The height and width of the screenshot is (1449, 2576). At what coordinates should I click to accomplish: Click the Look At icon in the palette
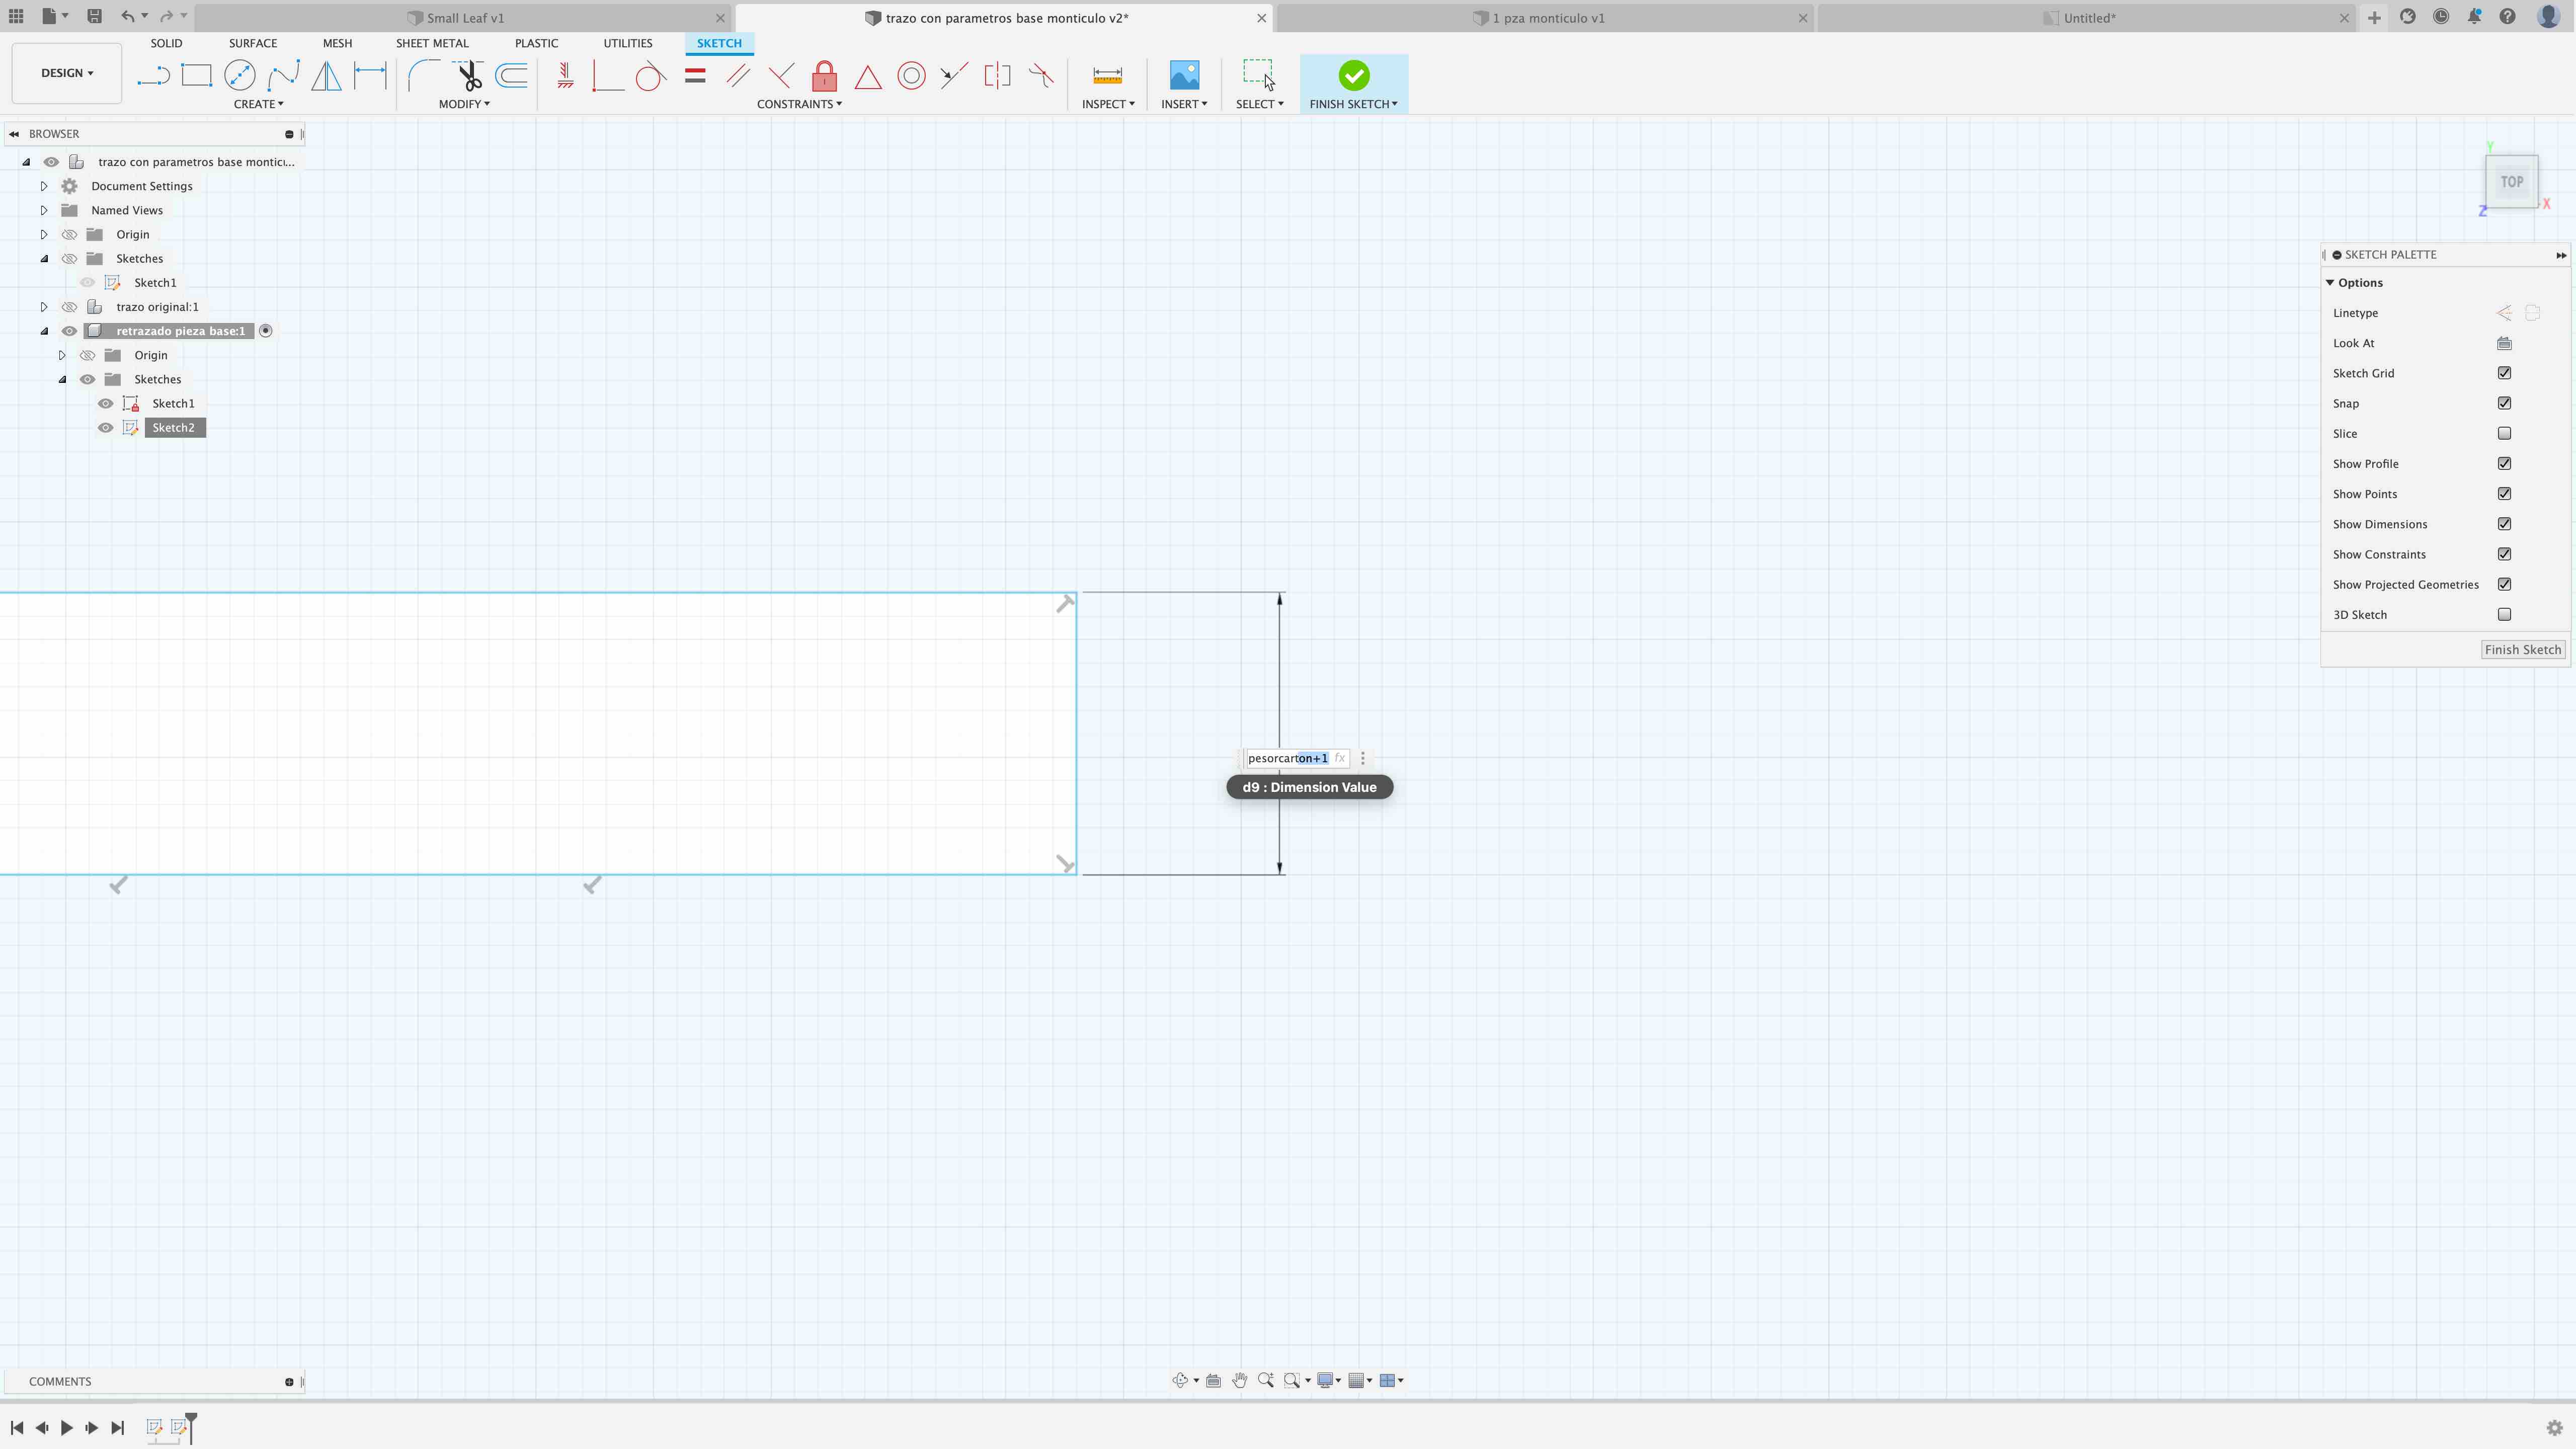pyautogui.click(x=2504, y=343)
